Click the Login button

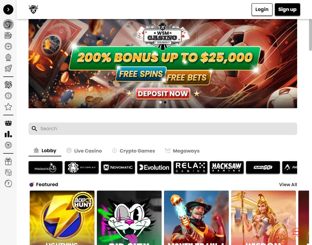click(262, 10)
